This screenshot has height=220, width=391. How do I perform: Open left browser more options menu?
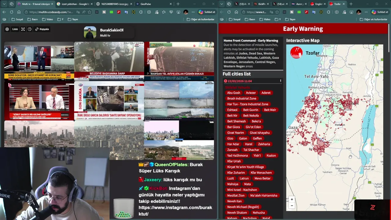tap(193, 12)
